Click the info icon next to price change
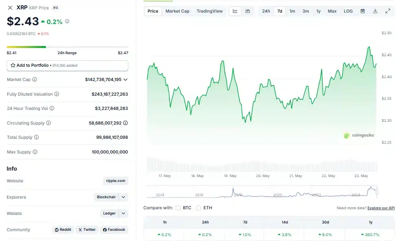 tap(67, 22)
